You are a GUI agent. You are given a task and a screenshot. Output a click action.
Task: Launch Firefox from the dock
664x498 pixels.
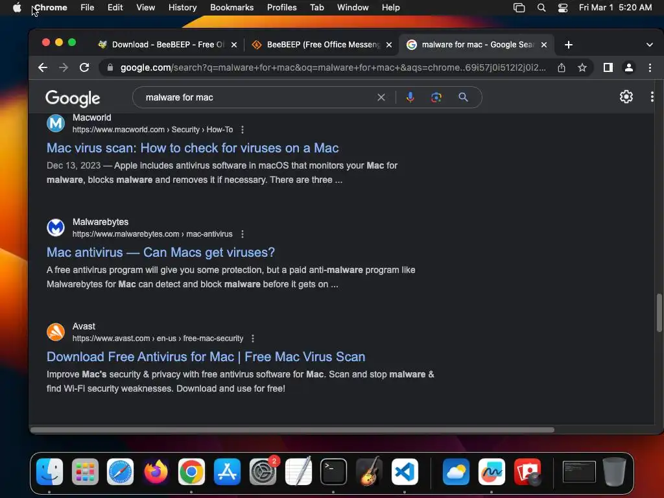(x=156, y=472)
